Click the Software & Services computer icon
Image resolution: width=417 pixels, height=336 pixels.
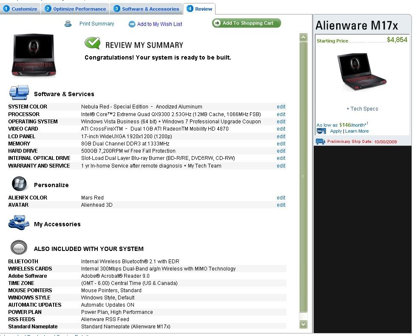[19, 93]
